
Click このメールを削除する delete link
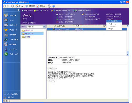[x=65, y=22]
